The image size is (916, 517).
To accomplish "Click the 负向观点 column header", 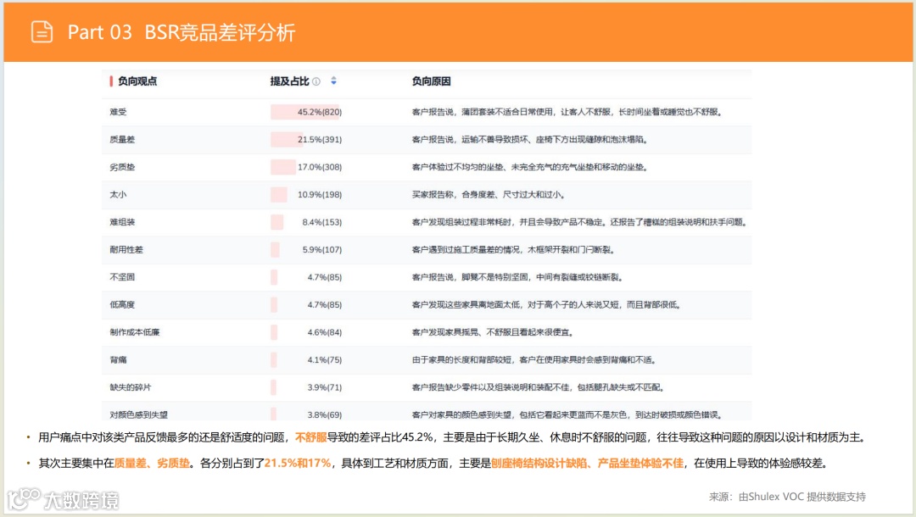I will 137,81.
